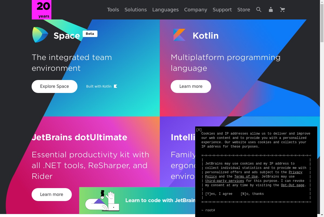This screenshot has width=324, height=217.
Task: Open the shopping cart icon
Action: click(x=282, y=10)
